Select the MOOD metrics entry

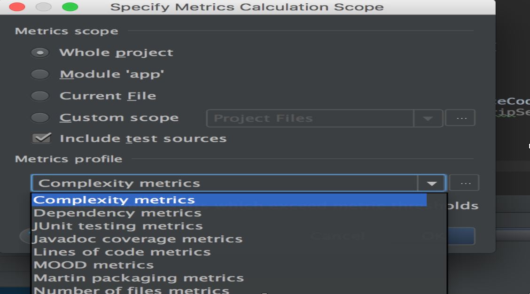click(94, 265)
